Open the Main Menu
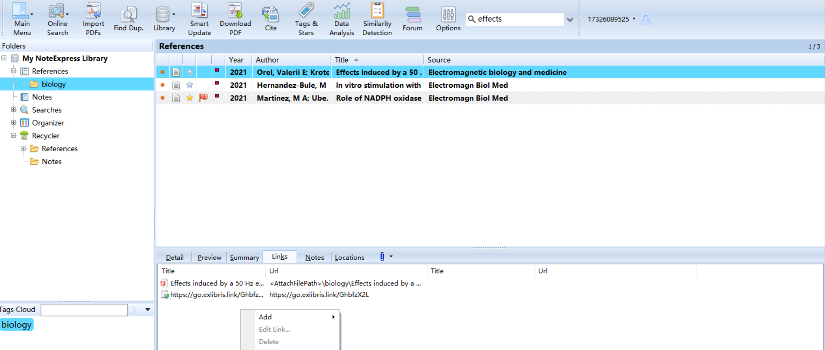The image size is (825, 350). [22, 19]
